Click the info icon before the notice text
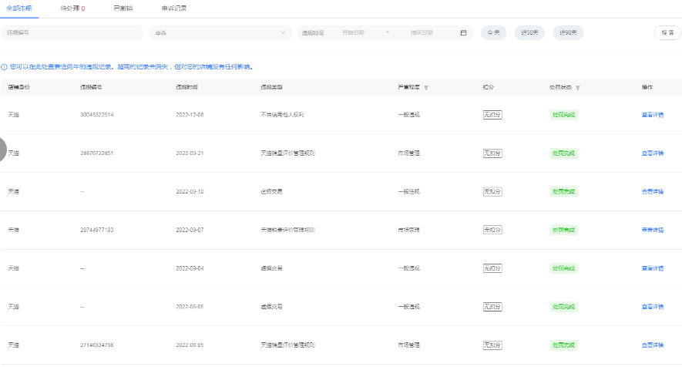This screenshot has height=367, width=682. (4, 67)
